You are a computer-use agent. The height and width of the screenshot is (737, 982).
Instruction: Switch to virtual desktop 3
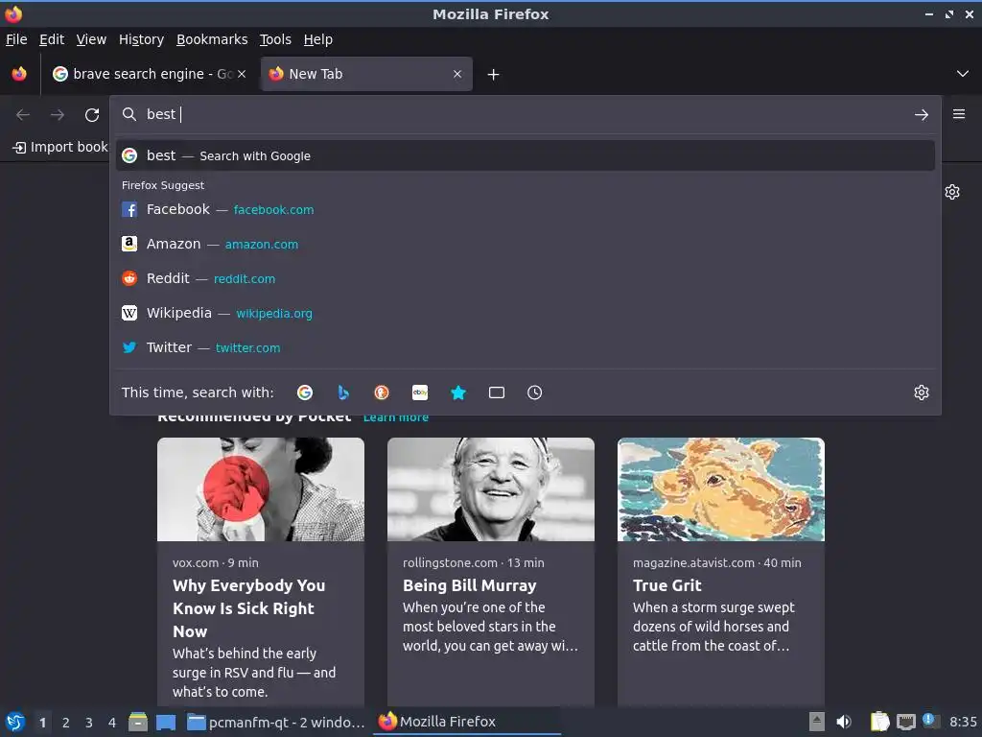pos(89,723)
